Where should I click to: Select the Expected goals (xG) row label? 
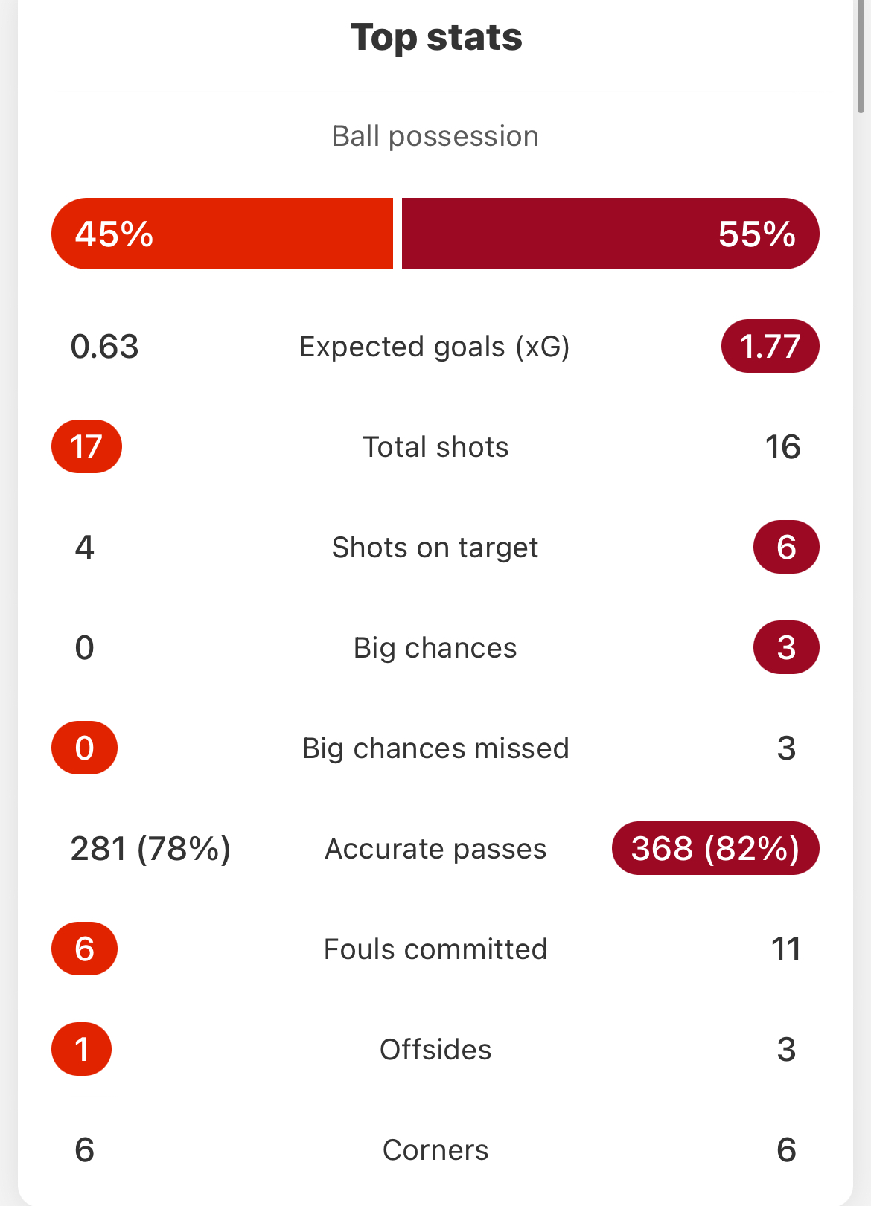point(435,347)
